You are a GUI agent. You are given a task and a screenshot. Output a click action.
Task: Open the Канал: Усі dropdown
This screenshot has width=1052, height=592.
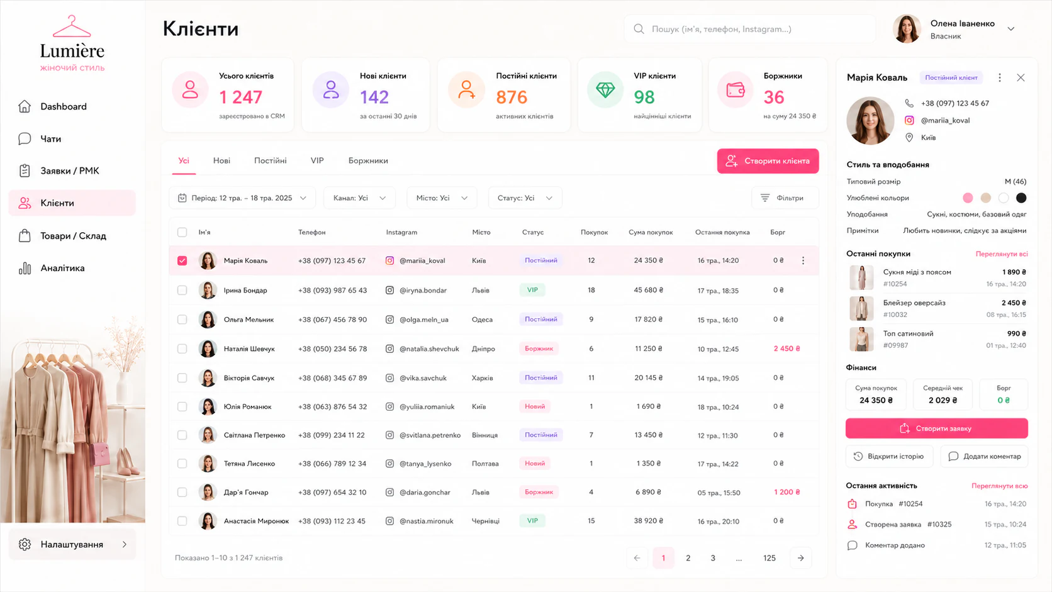[359, 198]
